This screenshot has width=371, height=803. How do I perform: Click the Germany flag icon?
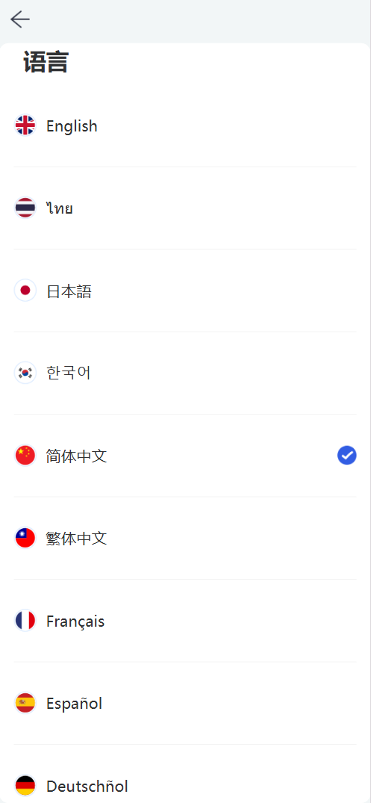click(x=25, y=786)
